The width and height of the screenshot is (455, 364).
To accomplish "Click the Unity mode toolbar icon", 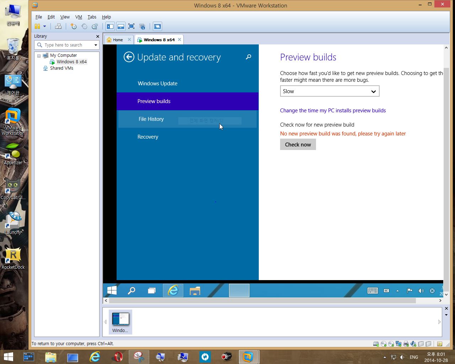I will coord(142,26).
